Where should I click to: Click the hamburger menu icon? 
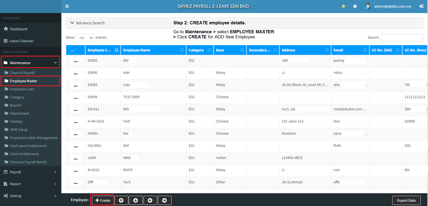[x=67, y=6]
